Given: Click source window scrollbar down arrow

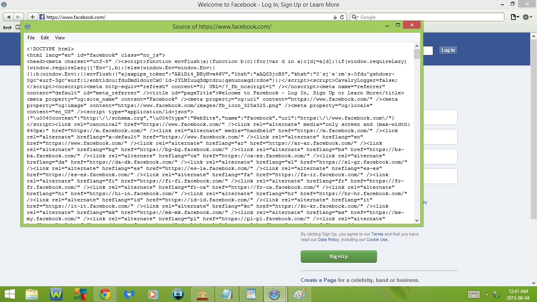Looking at the screenshot, I should [x=417, y=220].
